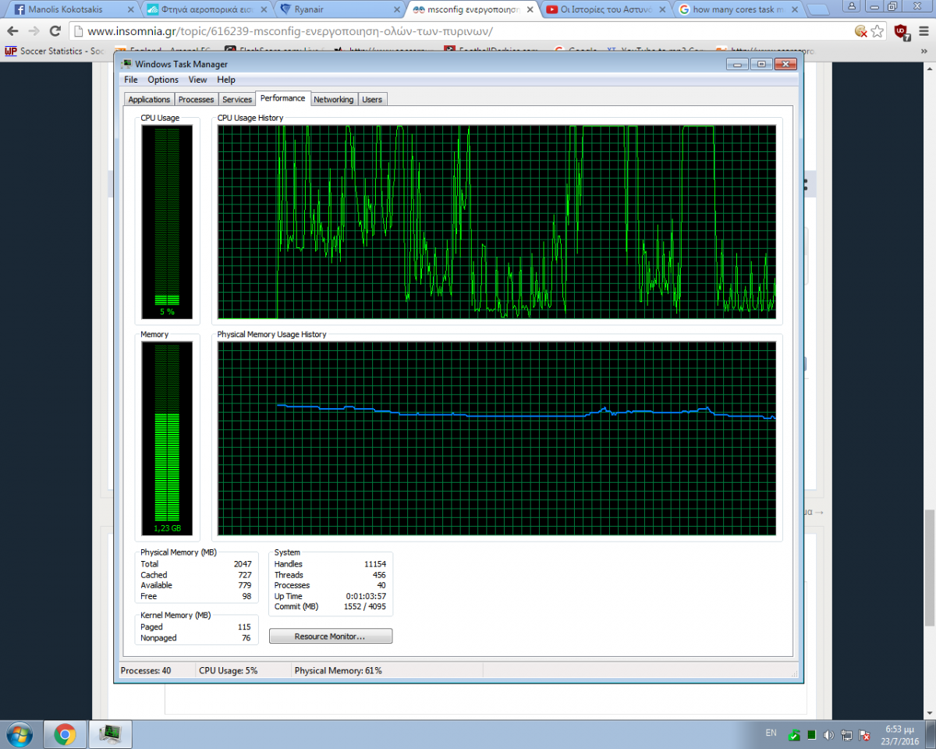Open the Windows Start menu orb
The image size is (936, 749).
coord(19,734)
